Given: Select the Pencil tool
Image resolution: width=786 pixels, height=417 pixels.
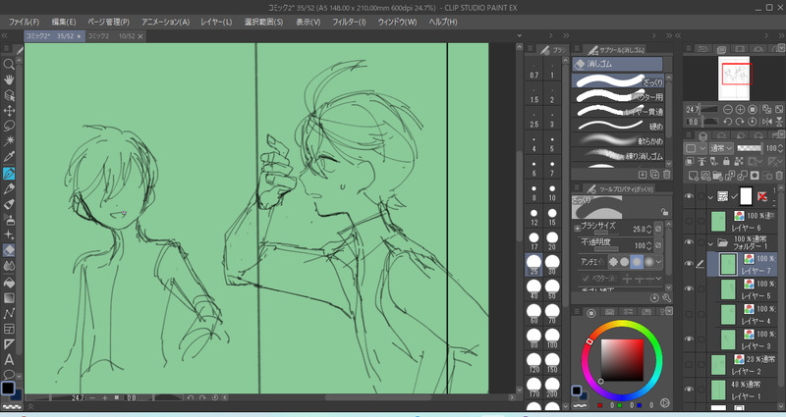Looking at the screenshot, I should click(x=9, y=188).
